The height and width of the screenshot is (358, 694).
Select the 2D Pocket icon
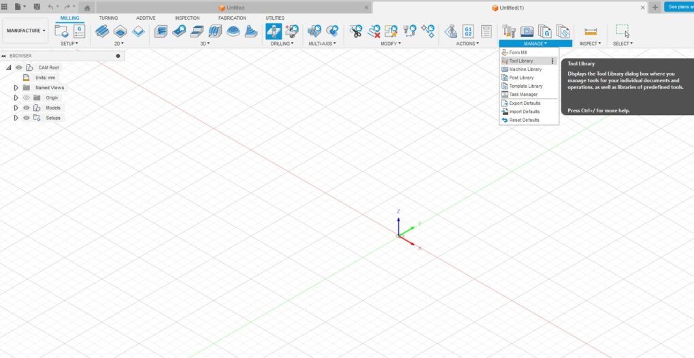120,31
